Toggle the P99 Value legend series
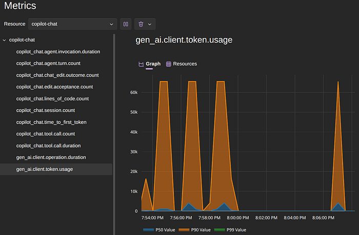Screen dimensions: 359x235 click(230, 230)
